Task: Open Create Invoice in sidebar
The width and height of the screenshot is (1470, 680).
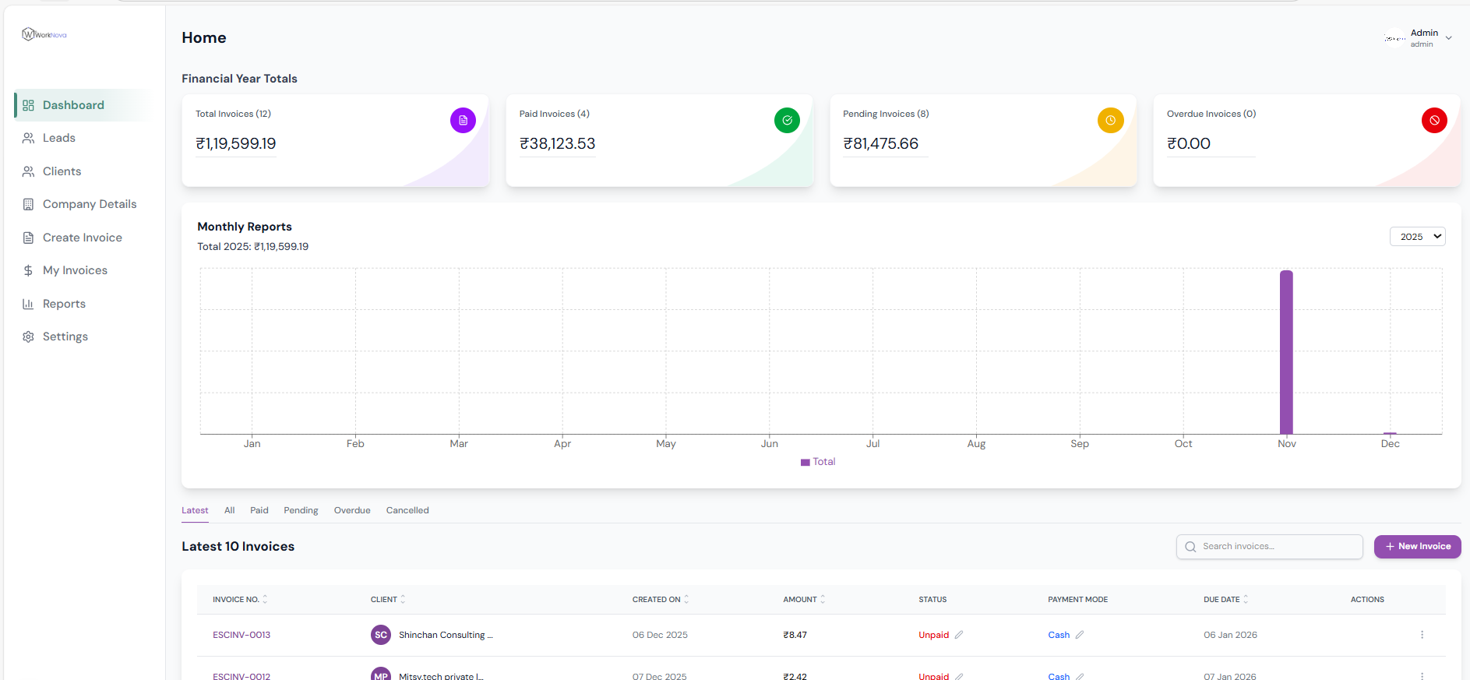Action: click(82, 238)
